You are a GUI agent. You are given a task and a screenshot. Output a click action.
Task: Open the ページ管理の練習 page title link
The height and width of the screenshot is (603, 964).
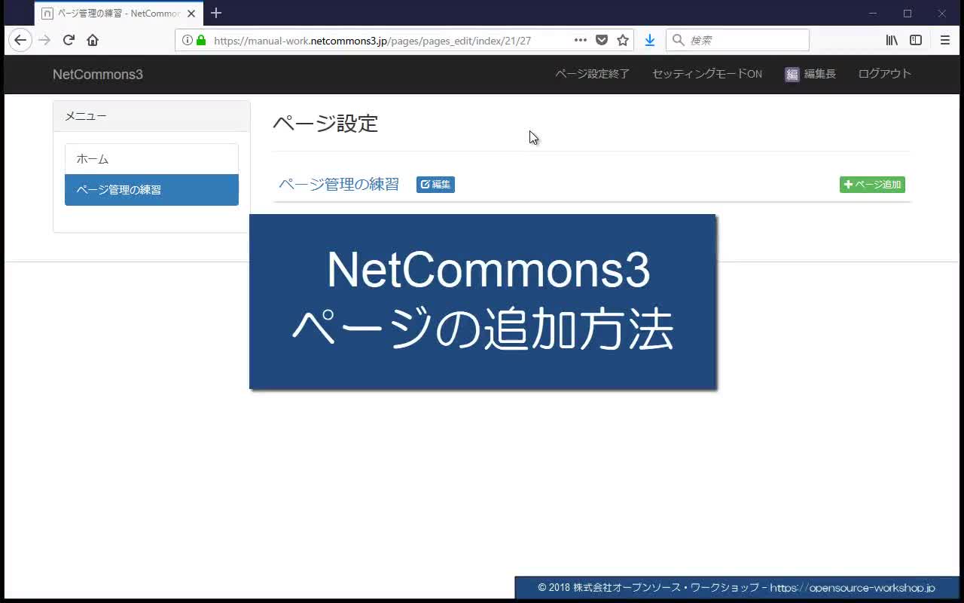point(339,185)
